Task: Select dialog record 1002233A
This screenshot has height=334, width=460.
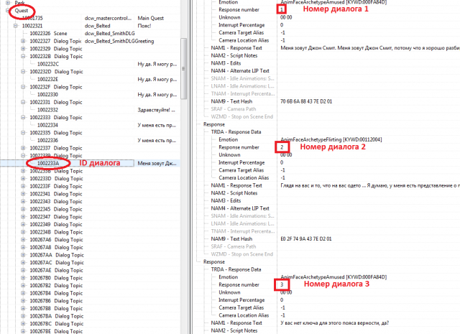Action: pyautogui.click(x=47, y=163)
